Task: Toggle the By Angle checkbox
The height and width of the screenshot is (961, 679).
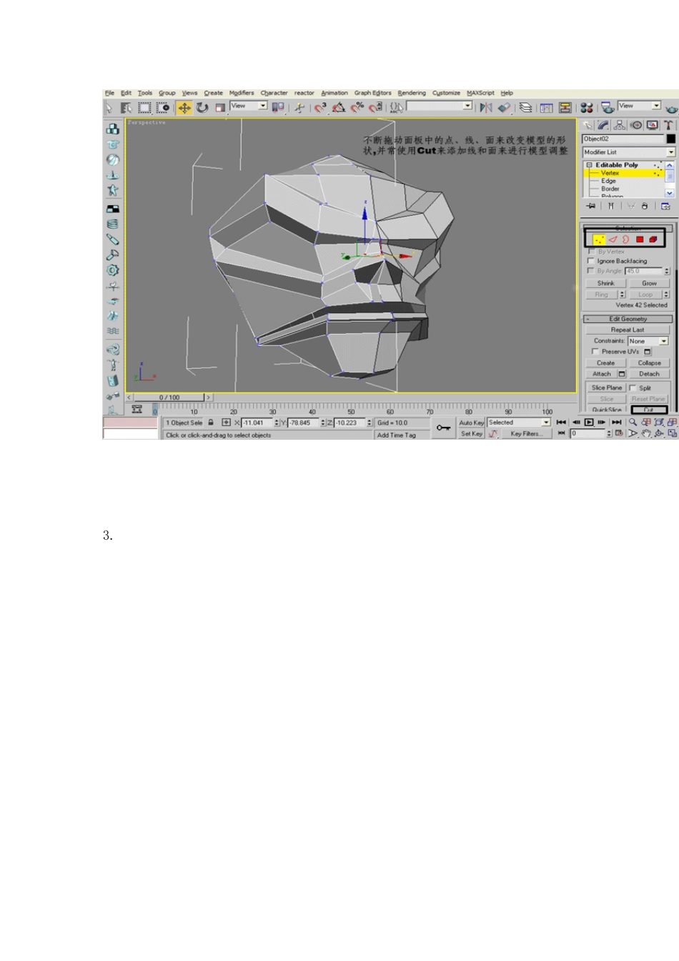Action: click(591, 271)
